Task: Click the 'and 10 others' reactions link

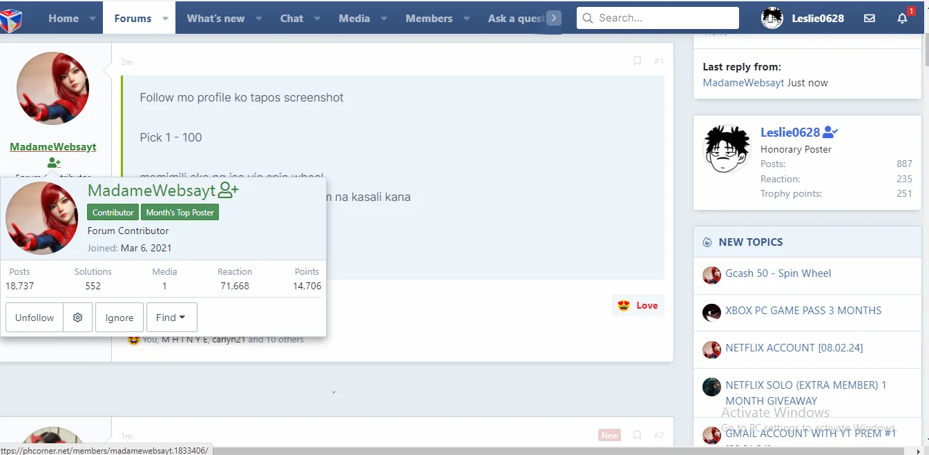Action: (276, 340)
